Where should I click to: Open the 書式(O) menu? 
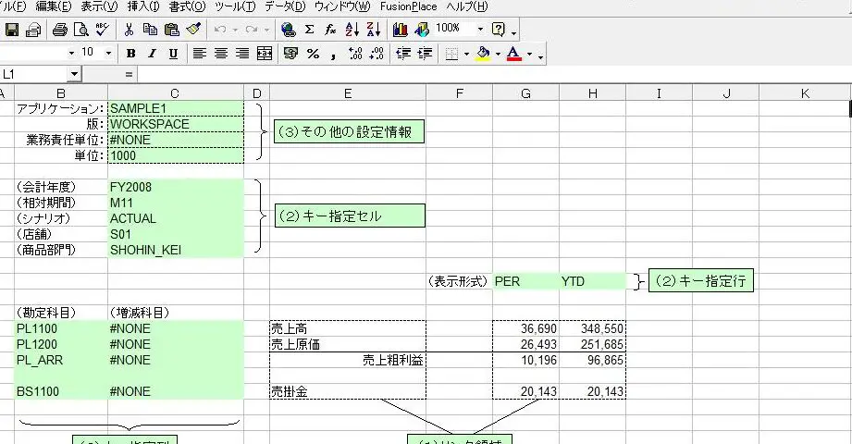point(188,6)
